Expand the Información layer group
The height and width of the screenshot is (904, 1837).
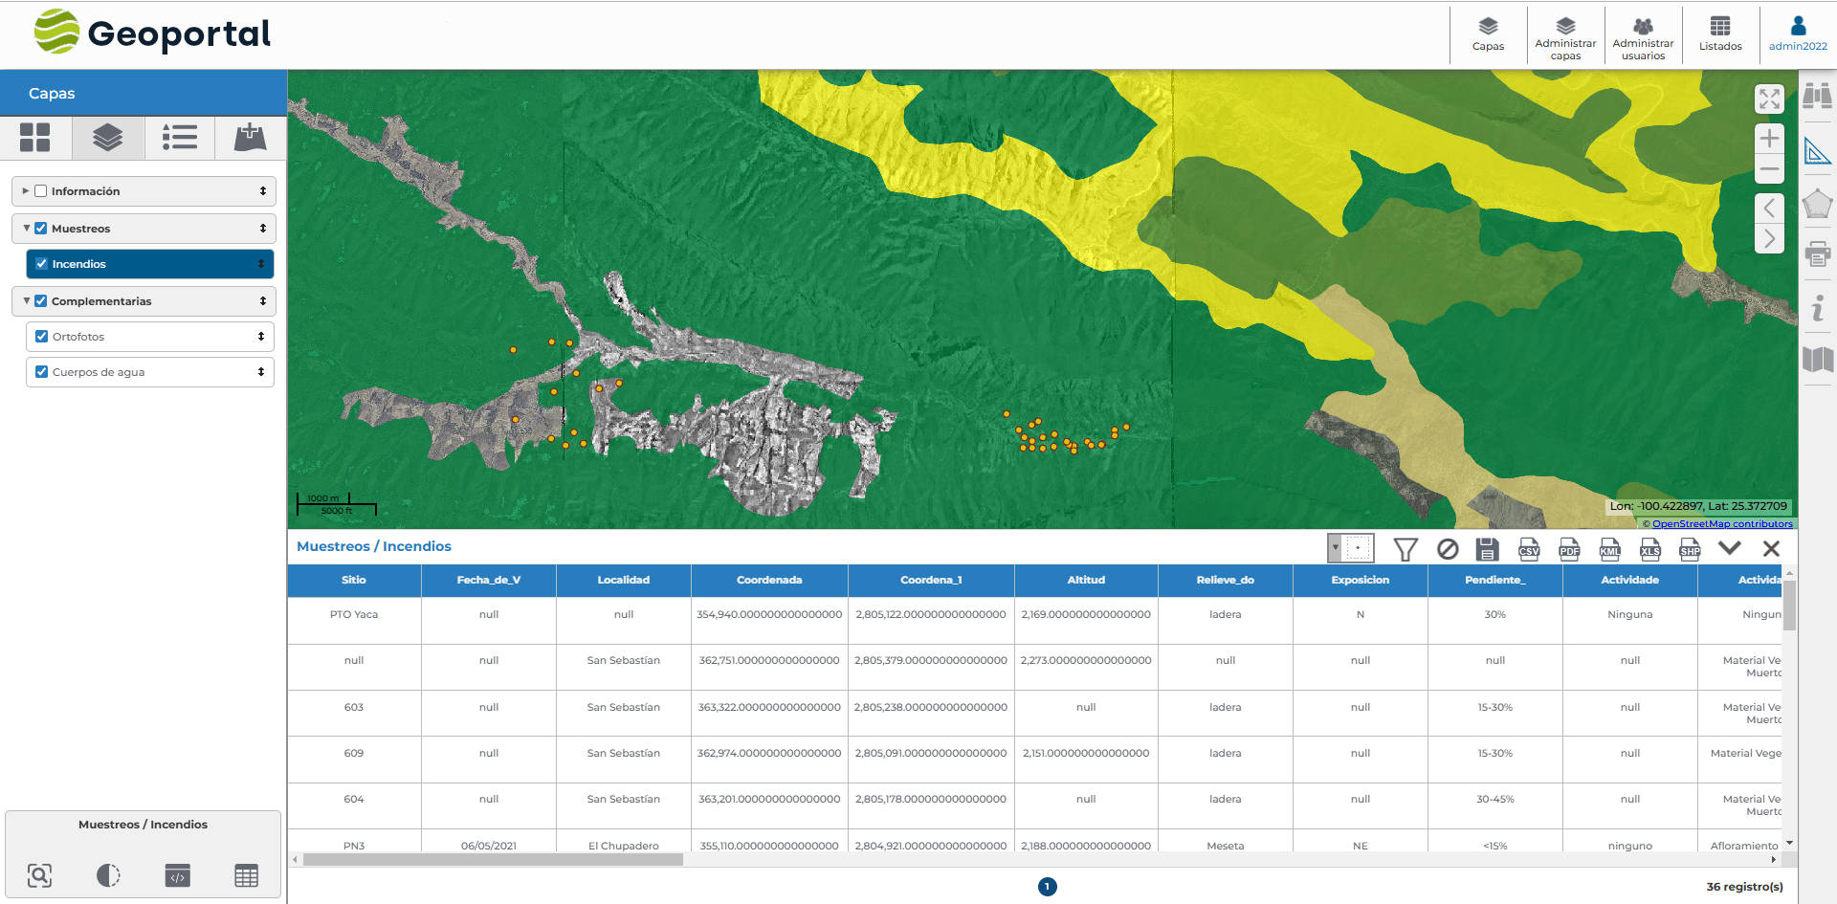[26, 191]
